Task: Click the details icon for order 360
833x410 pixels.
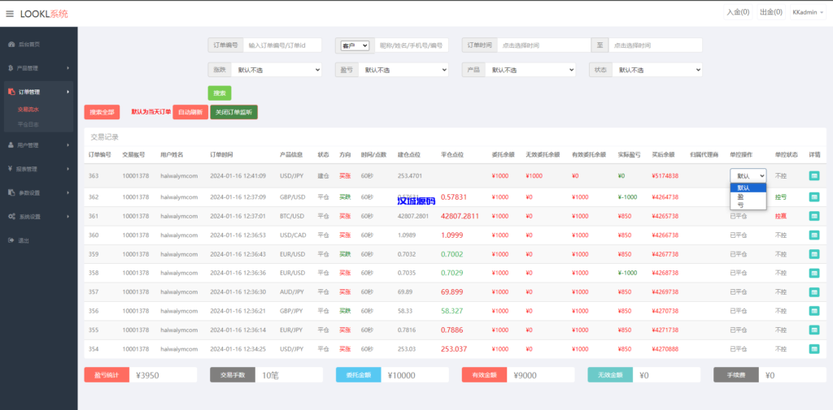Action: pyautogui.click(x=814, y=235)
